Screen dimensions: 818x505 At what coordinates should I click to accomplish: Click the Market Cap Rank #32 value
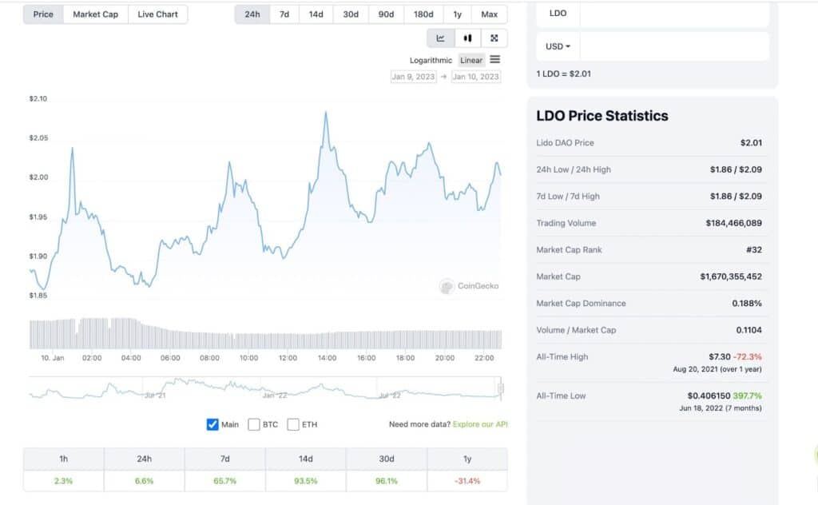pyautogui.click(x=754, y=250)
